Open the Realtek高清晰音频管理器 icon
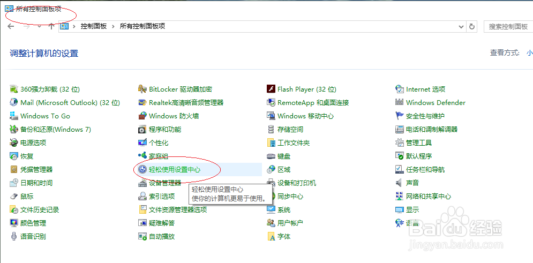 (142, 103)
